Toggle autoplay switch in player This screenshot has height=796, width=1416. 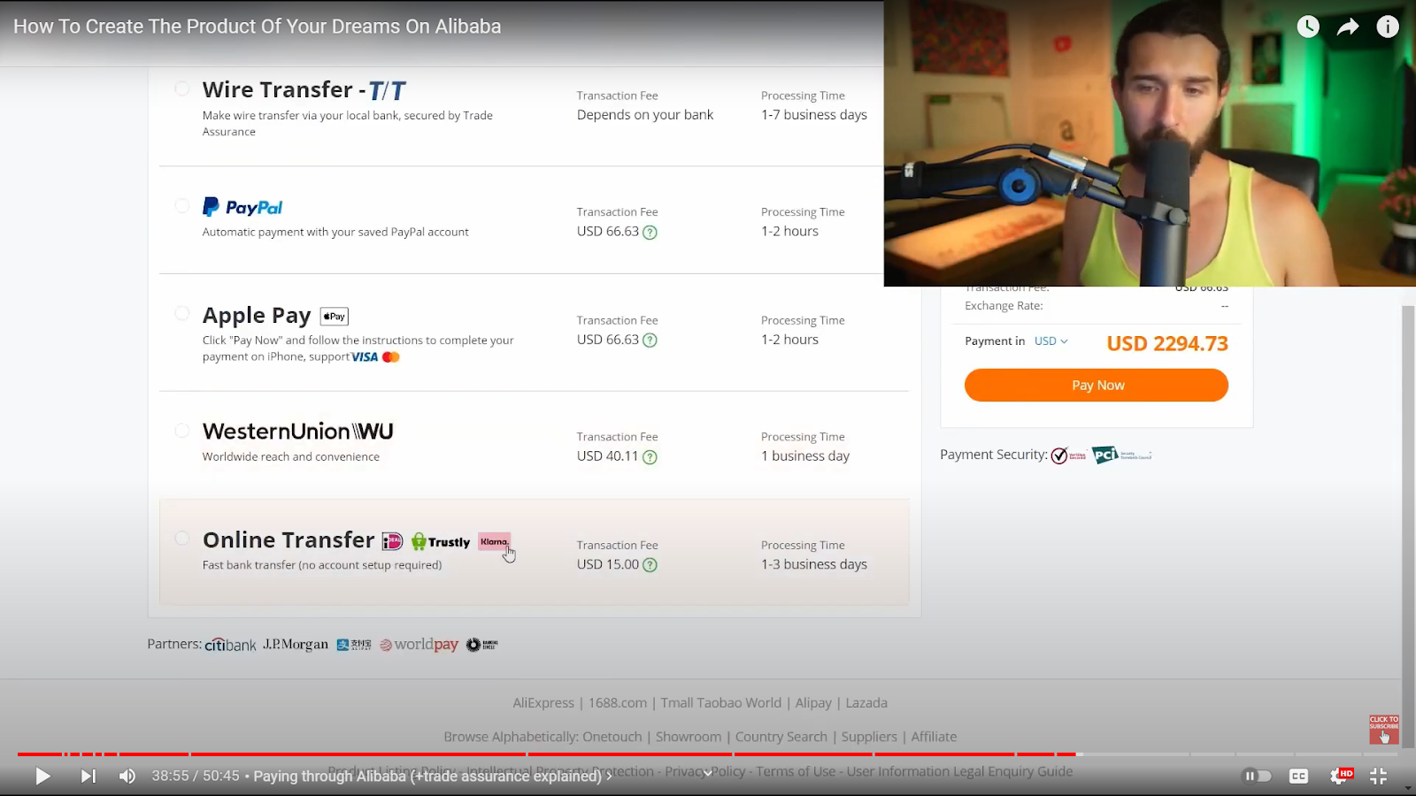coord(1257,776)
